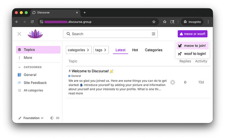
Task: Click read more on Welcome topic
Action: point(76,94)
